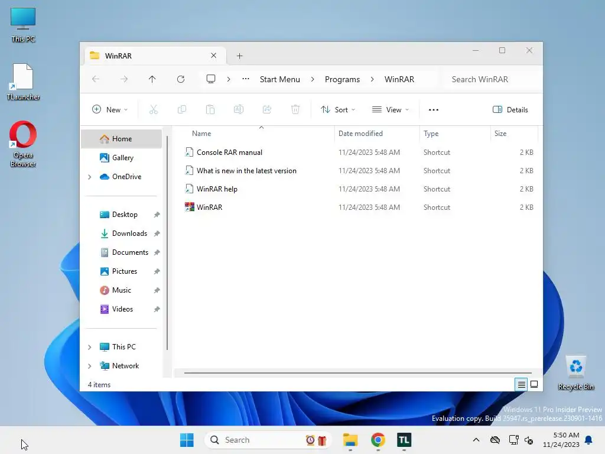Expand the Network tree node
The width and height of the screenshot is (605, 454).
coord(90,366)
